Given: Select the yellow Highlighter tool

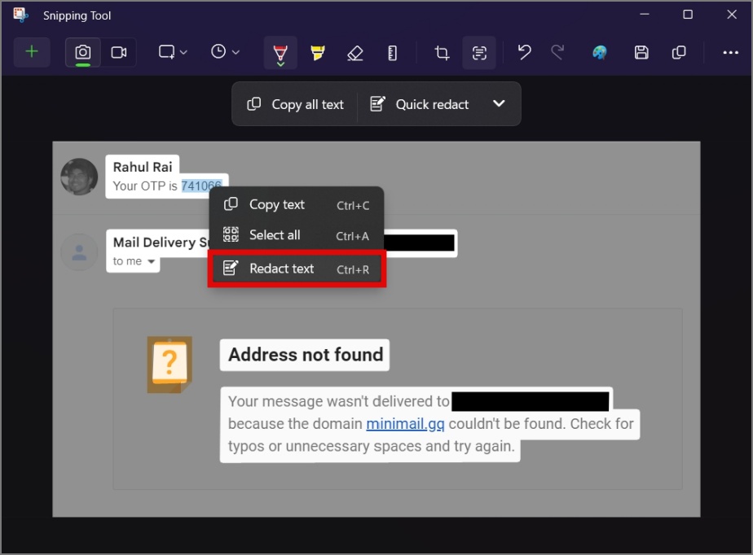Looking at the screenshot, I should point(318,52).
